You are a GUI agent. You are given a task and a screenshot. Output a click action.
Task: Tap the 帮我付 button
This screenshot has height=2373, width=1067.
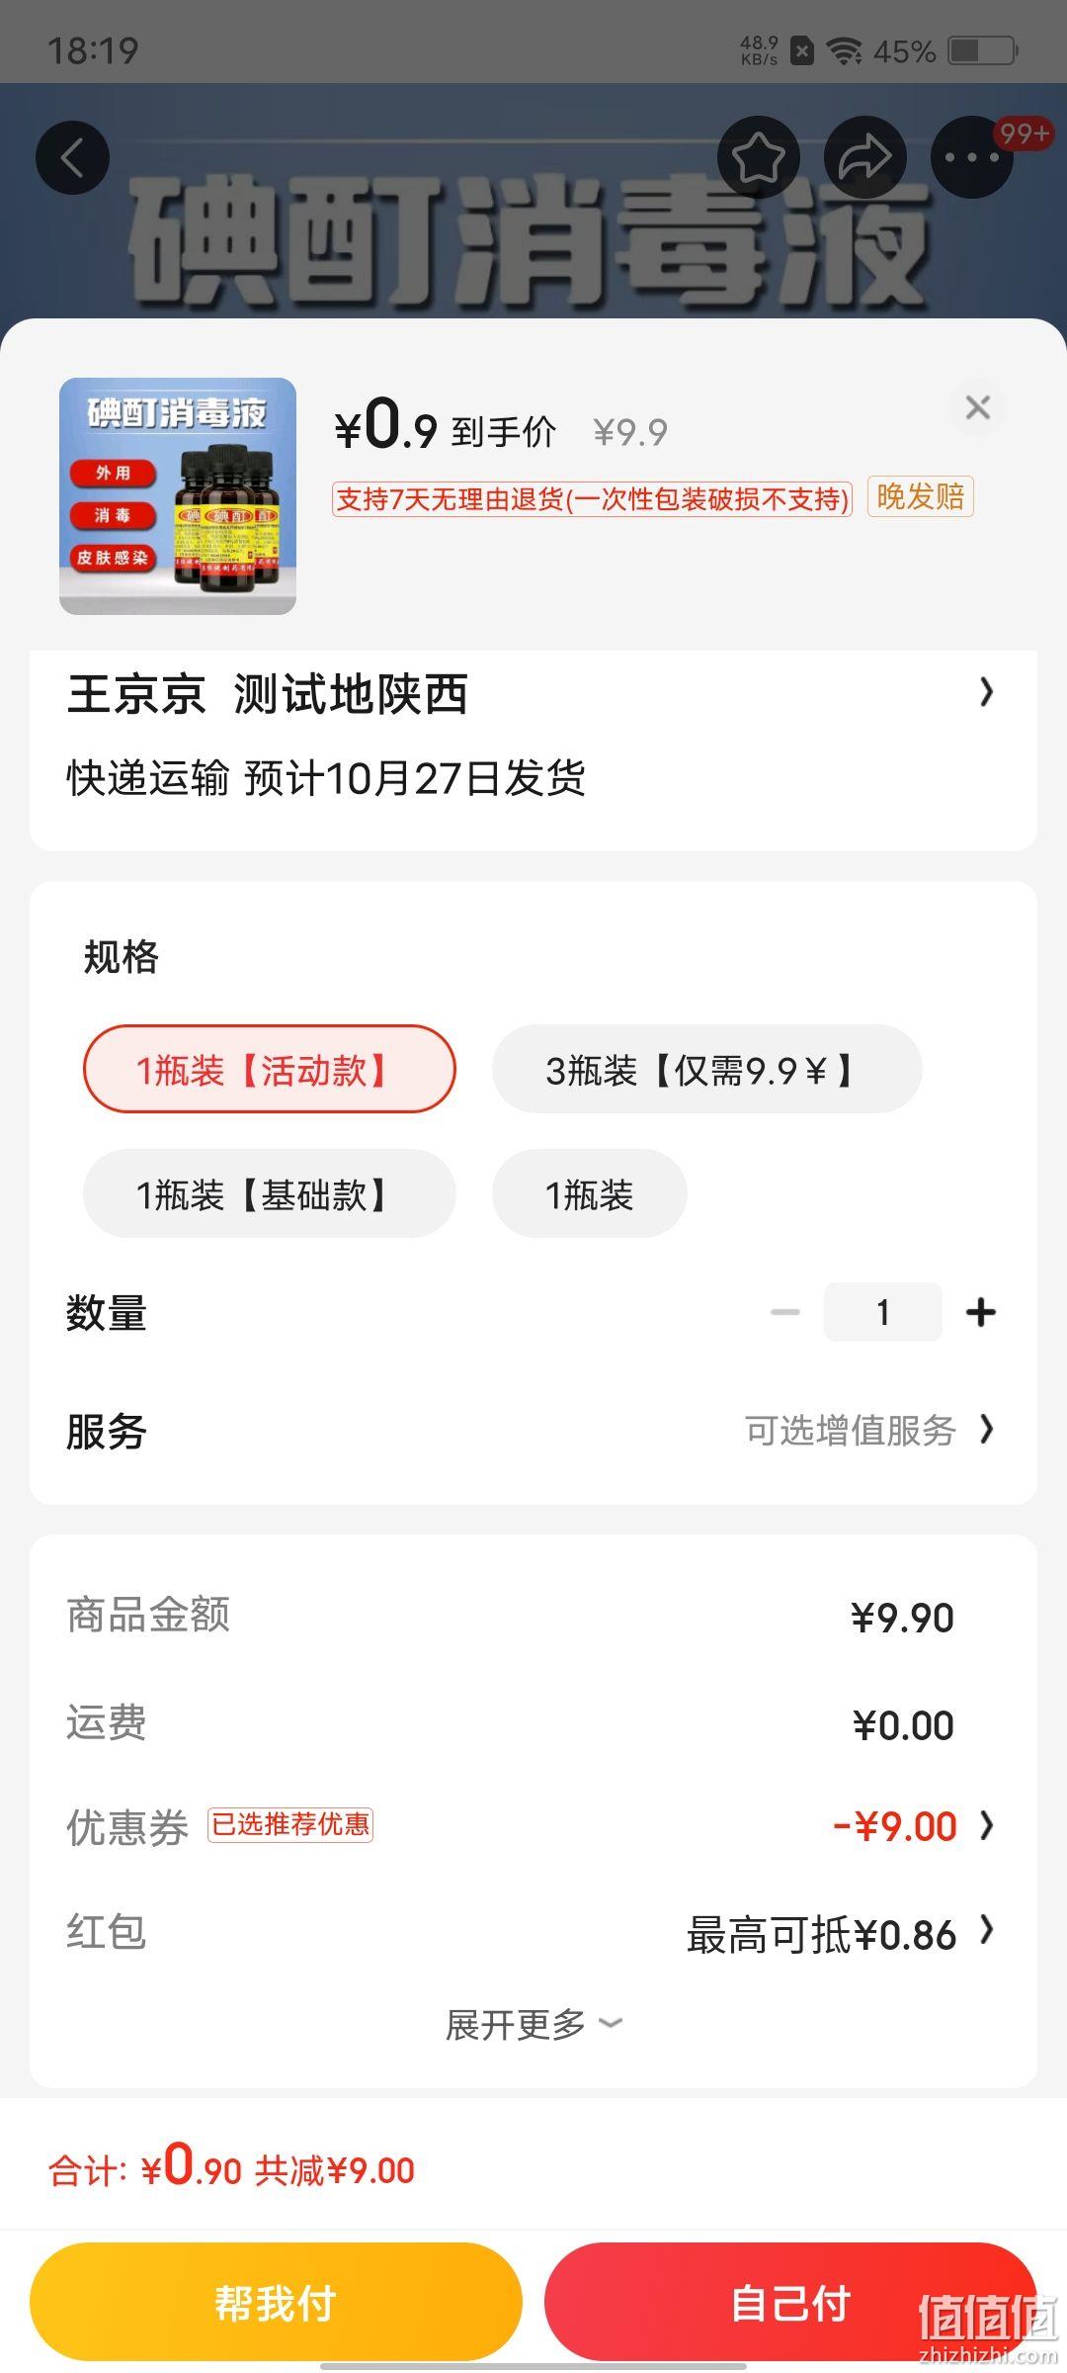(x=276, y=2302)
